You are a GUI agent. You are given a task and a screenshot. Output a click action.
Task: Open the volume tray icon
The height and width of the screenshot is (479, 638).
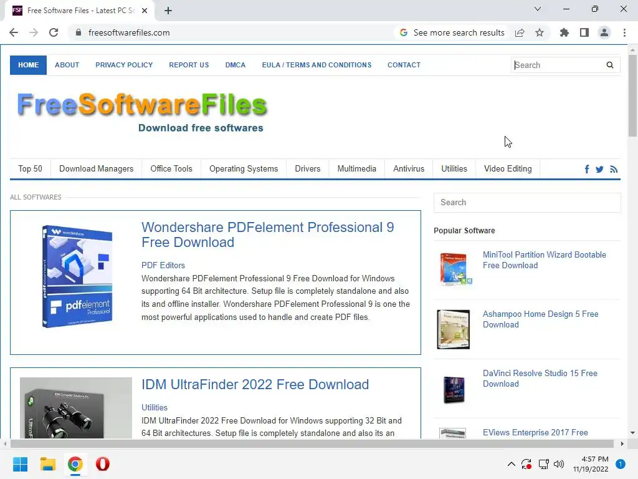[559, 464]
